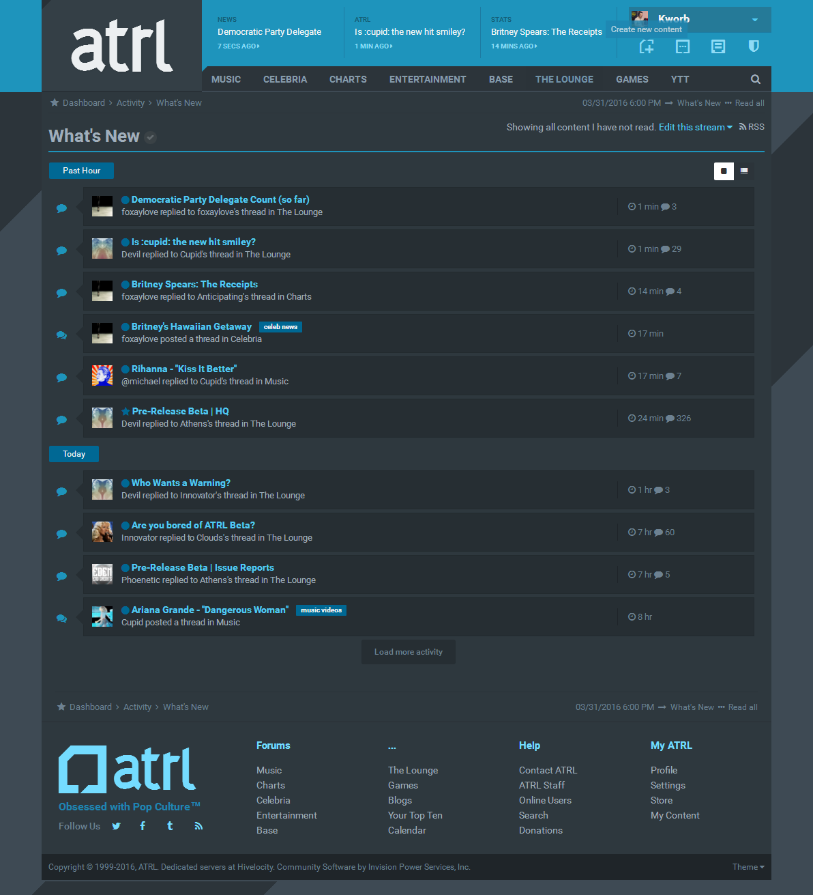Viewport: 813px width, 895px height.
Task: Click the shield moderation icon in header
Action: (754, 46)
